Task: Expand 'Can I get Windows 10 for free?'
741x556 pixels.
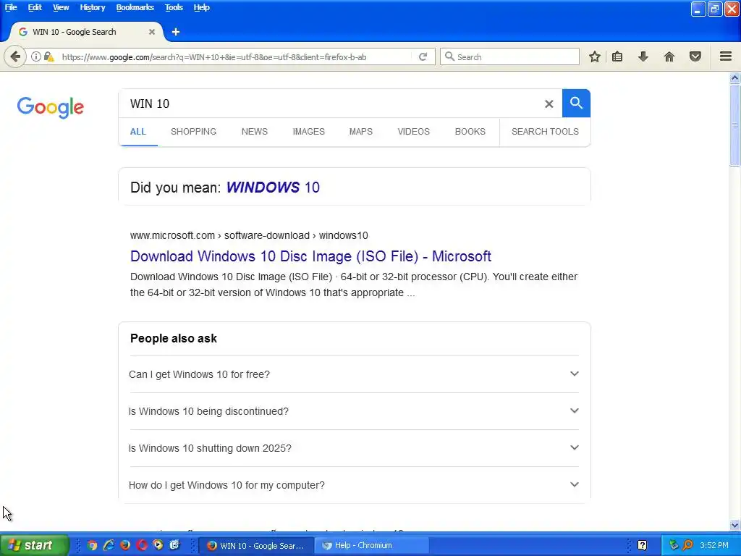Action: pyautogui.click(x=354, y=374)
